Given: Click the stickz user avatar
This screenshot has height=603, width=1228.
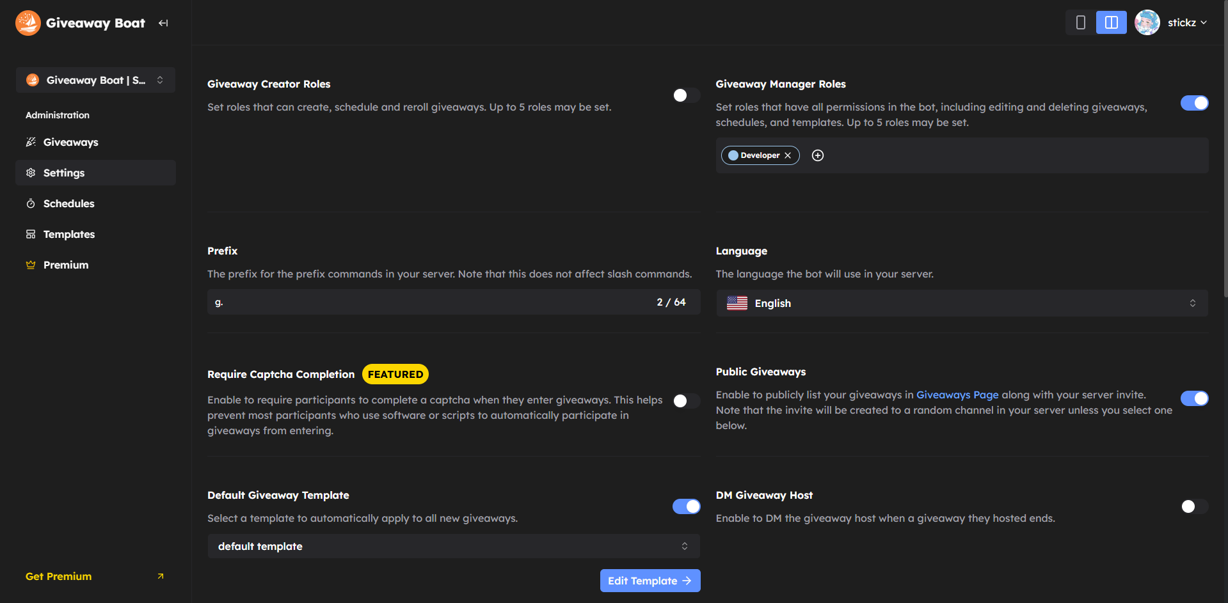Looking at the screenshot, I should [1147, 22].
